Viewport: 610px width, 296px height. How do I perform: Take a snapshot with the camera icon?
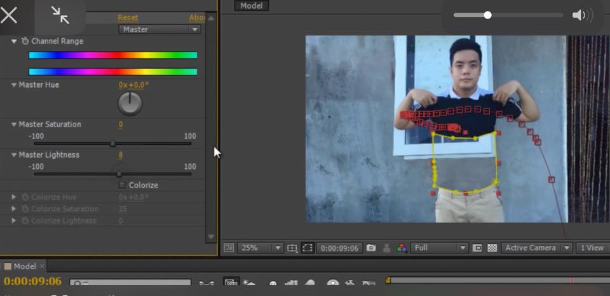371,248
